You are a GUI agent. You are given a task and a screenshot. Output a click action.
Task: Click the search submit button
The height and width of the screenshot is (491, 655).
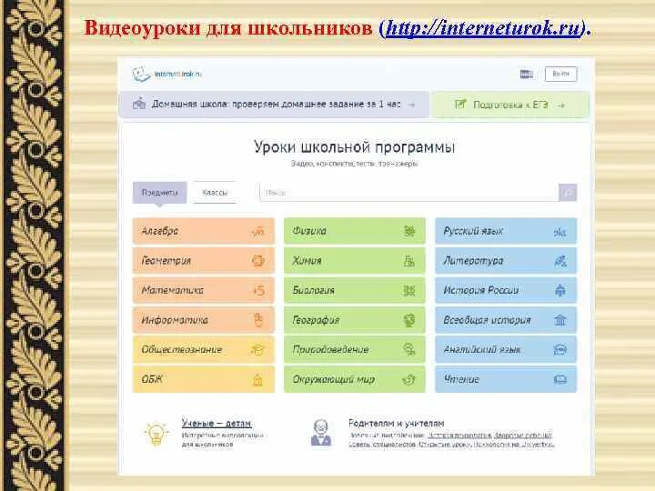568,193
